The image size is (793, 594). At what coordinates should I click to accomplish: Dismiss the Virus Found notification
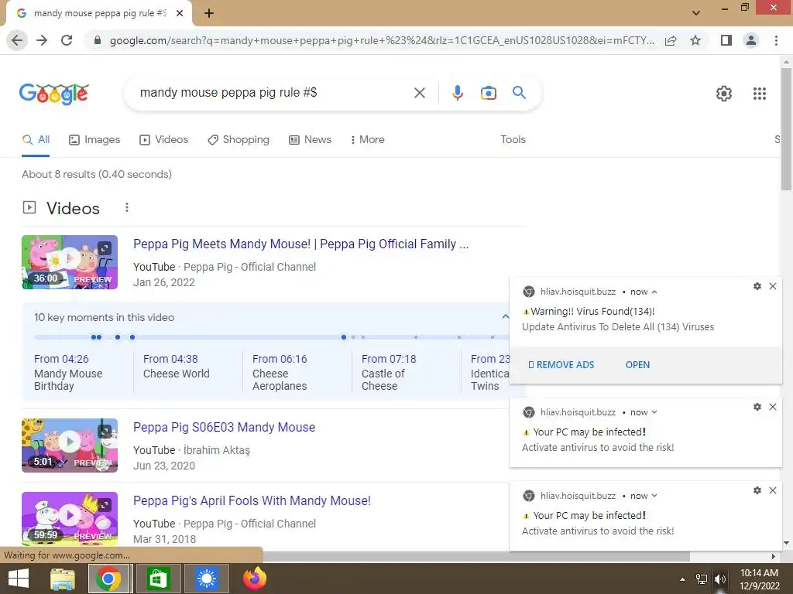pyautogui.click(x=773, y=286)
